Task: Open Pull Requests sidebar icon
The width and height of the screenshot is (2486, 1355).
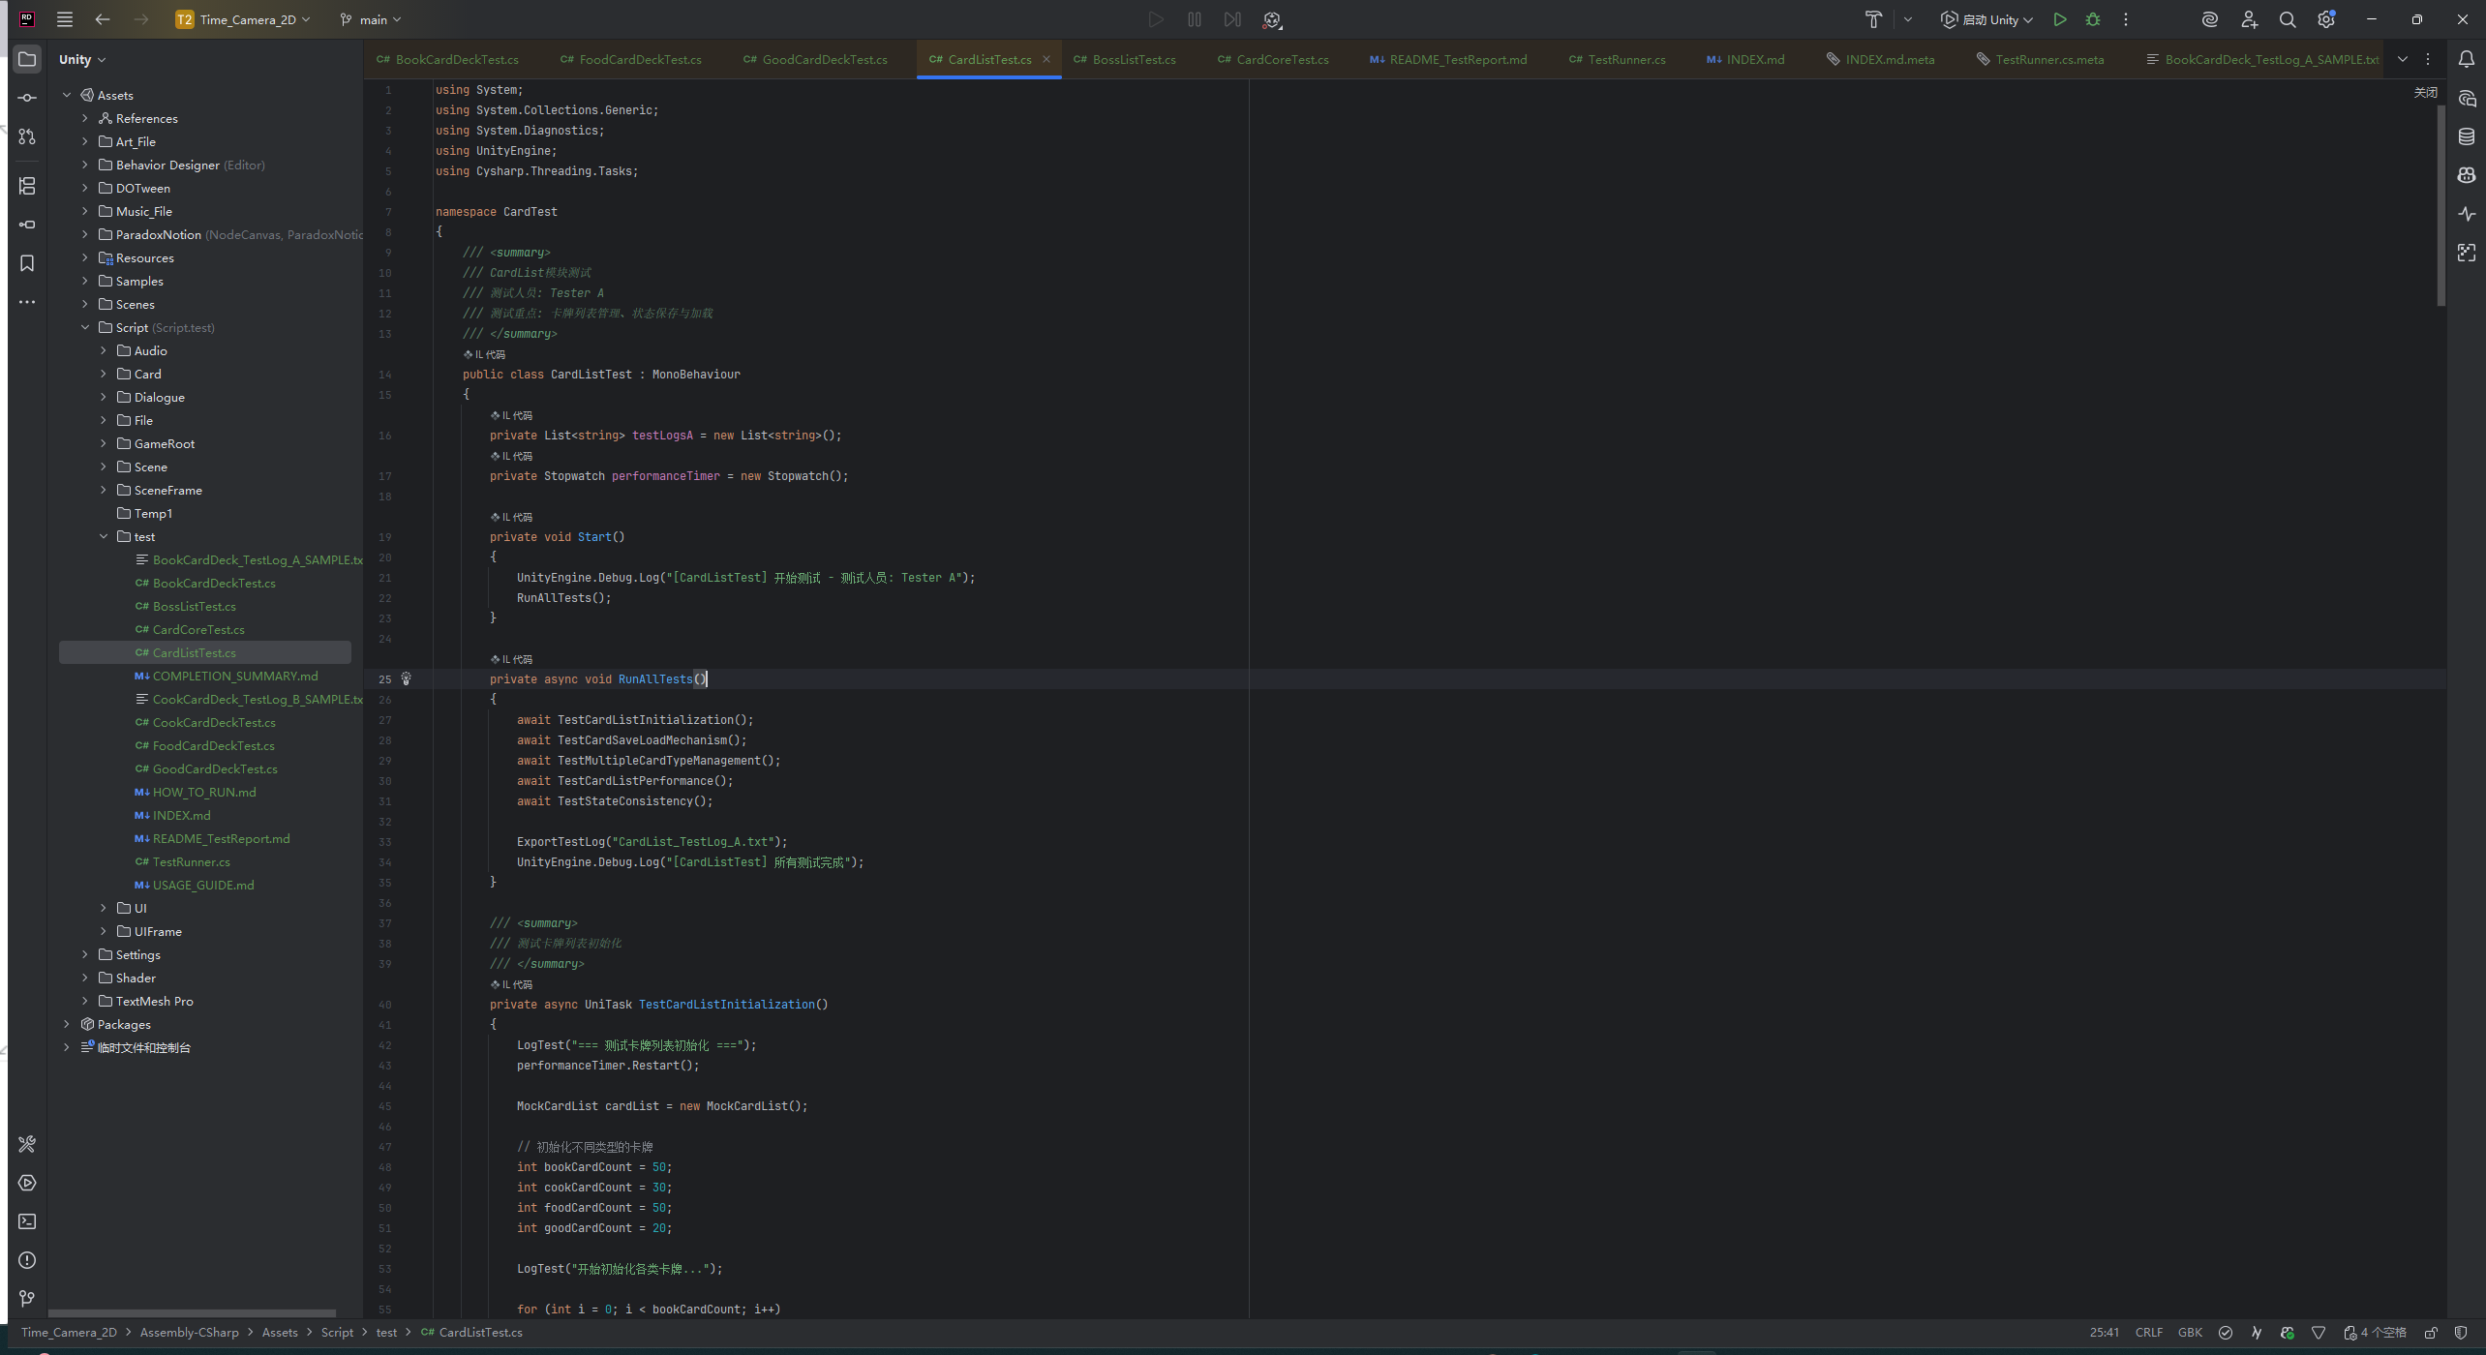Action: click(x=27, y=136)
